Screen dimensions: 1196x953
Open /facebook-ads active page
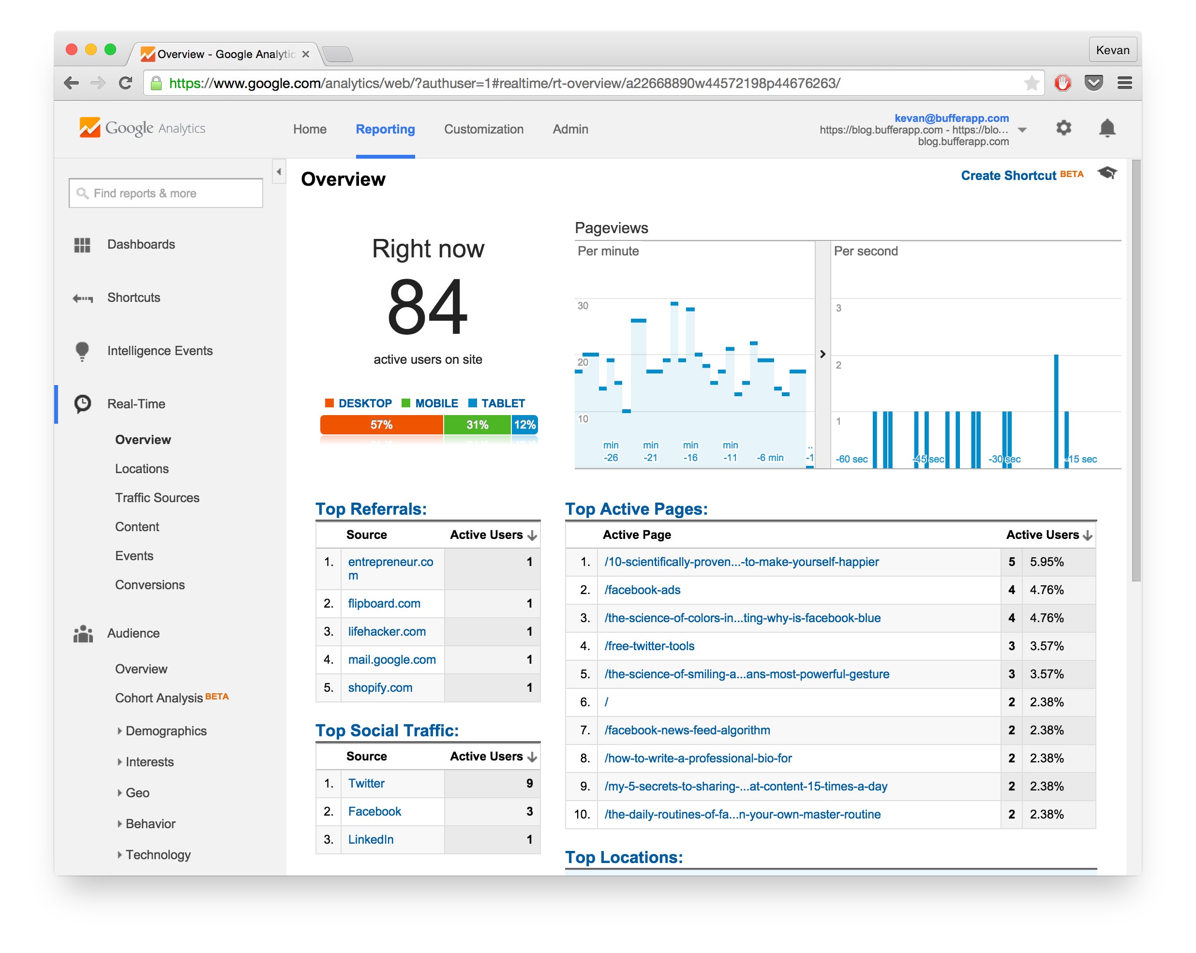click(643, 590)
